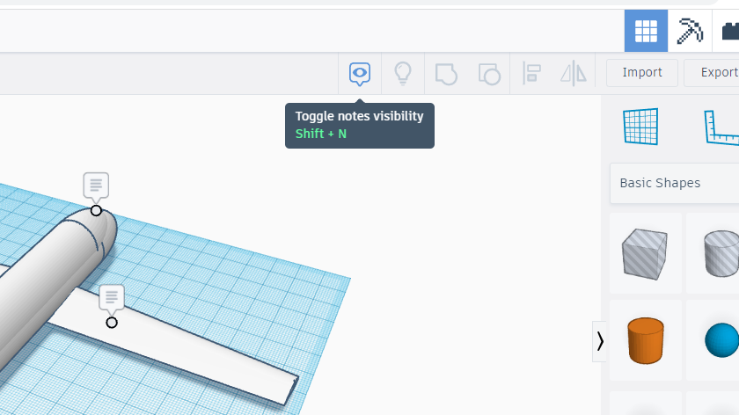739x415 pixels.
Task: Click the Ungroup shapes icon
Action: [x=489, y=74]
